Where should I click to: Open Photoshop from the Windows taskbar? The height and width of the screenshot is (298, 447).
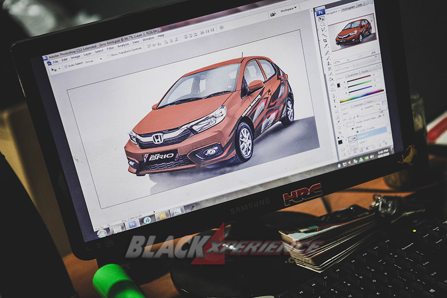tap(132, 224)
